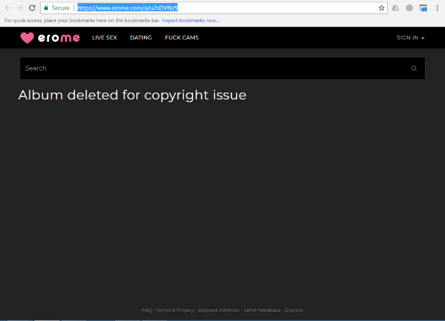This screenshot has width=445, height=321.
Task: Bookmark page with star icon
Action: click(x=382, y=8)
